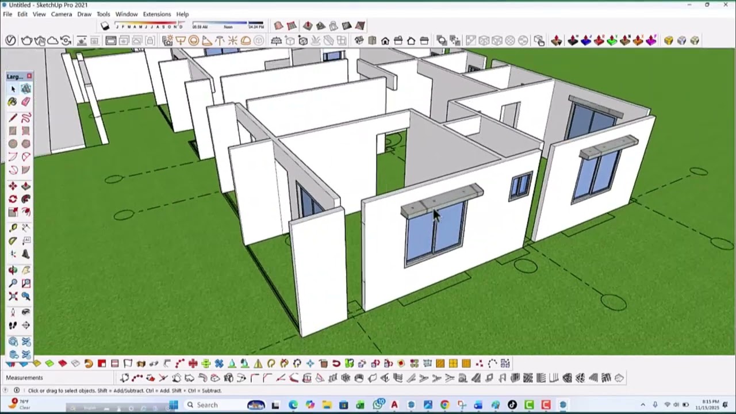736x414 pixels.
Task: Select the Walk footprints tool
Action: point(13,325)
